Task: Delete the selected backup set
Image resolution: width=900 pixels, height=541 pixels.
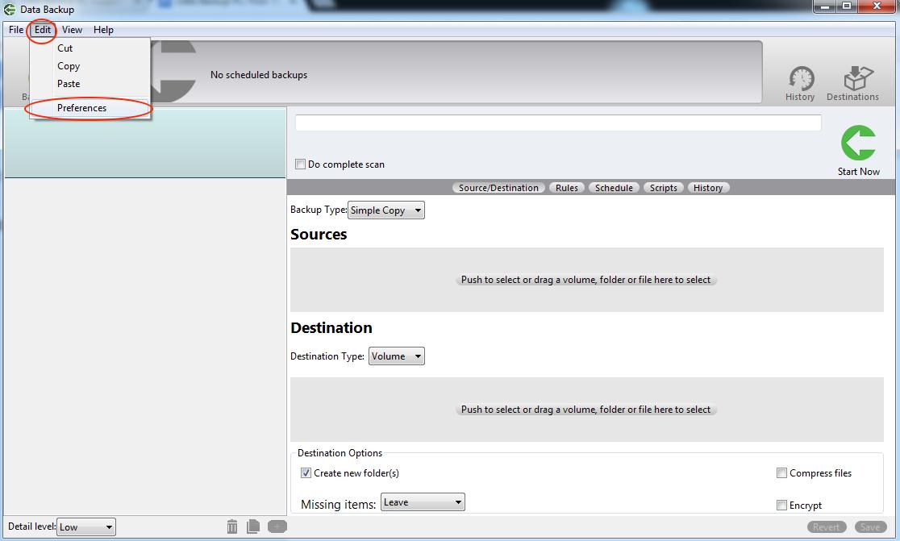Action: (x=232, y=526)
